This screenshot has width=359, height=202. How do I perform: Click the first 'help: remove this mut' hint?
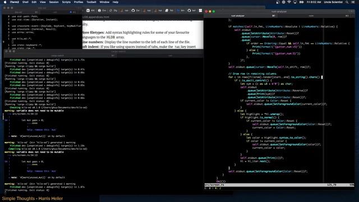[x=42, y=130]
